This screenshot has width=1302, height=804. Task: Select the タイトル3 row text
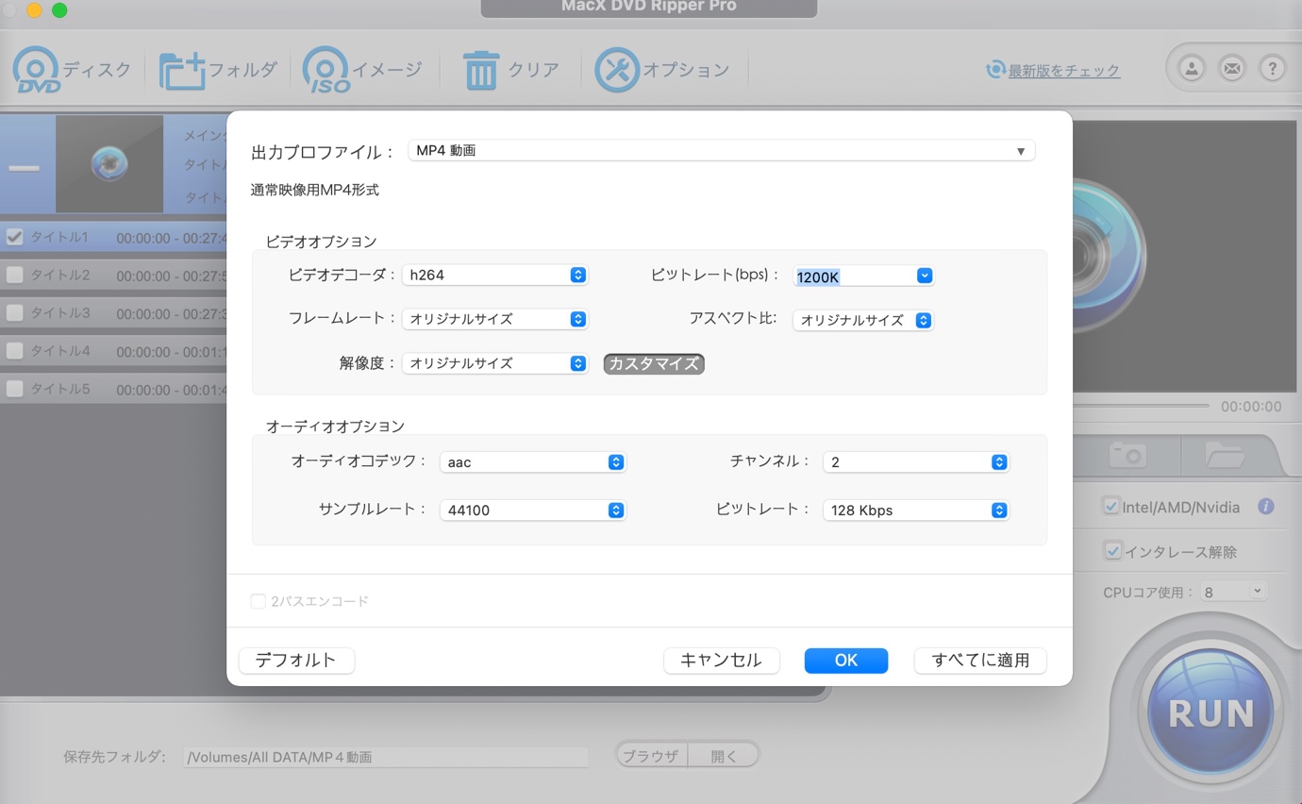[x=60, y=312]
